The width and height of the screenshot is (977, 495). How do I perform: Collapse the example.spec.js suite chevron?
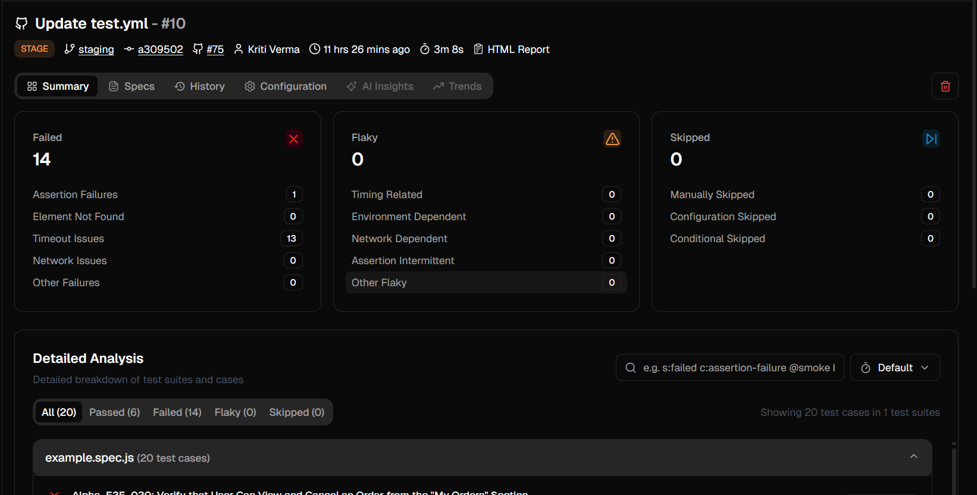coord(914,457)
